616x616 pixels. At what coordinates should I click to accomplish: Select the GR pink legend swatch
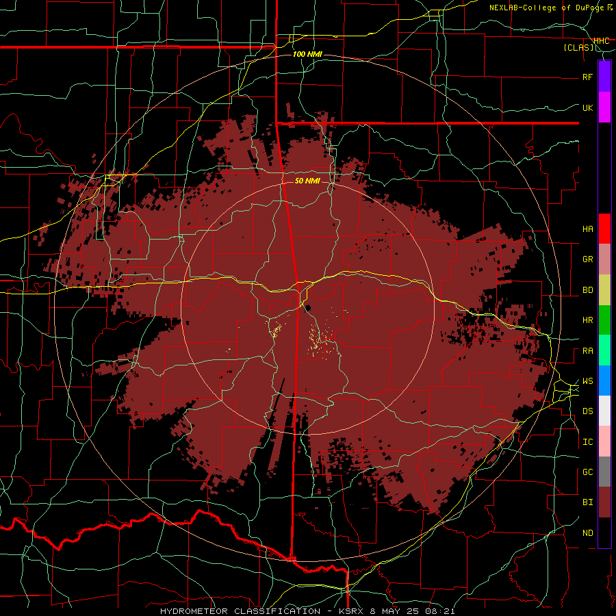pos(604,259)
